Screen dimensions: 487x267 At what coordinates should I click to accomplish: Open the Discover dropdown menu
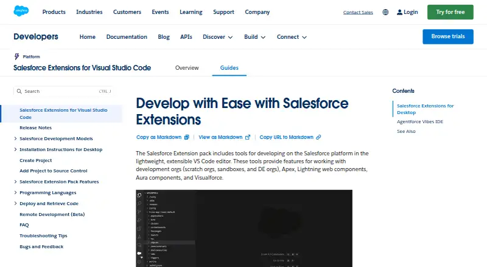coord(218,37)
